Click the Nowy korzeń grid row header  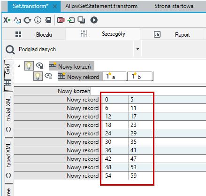53,91
